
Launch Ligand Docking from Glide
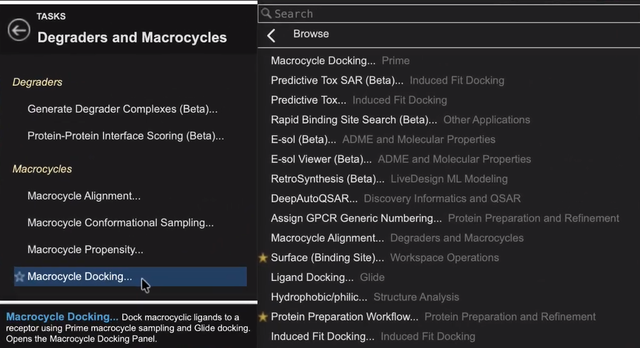(312, 277)
